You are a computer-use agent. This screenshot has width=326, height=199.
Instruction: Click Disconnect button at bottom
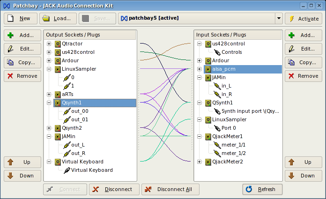114,190
